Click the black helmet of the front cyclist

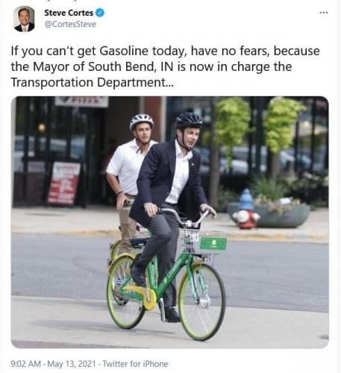click(x=189, y=120)
